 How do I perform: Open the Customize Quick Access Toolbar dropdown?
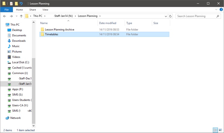pos(25,4)
